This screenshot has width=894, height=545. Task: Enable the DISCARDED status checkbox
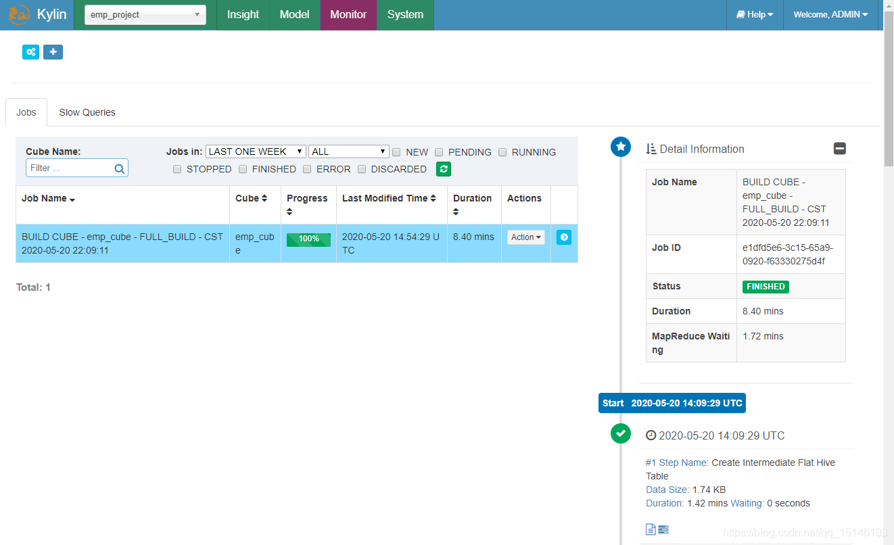(362, 169)
